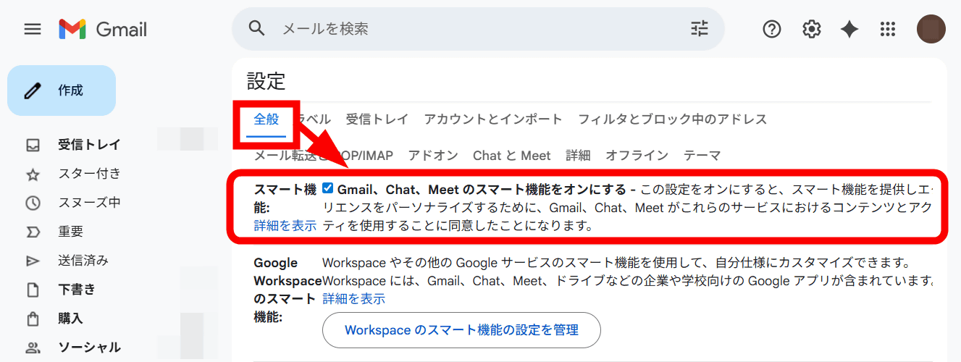
Task: Open ソーシャル in the sidebar
Action: pyautogui.click(x=89, y=348)
